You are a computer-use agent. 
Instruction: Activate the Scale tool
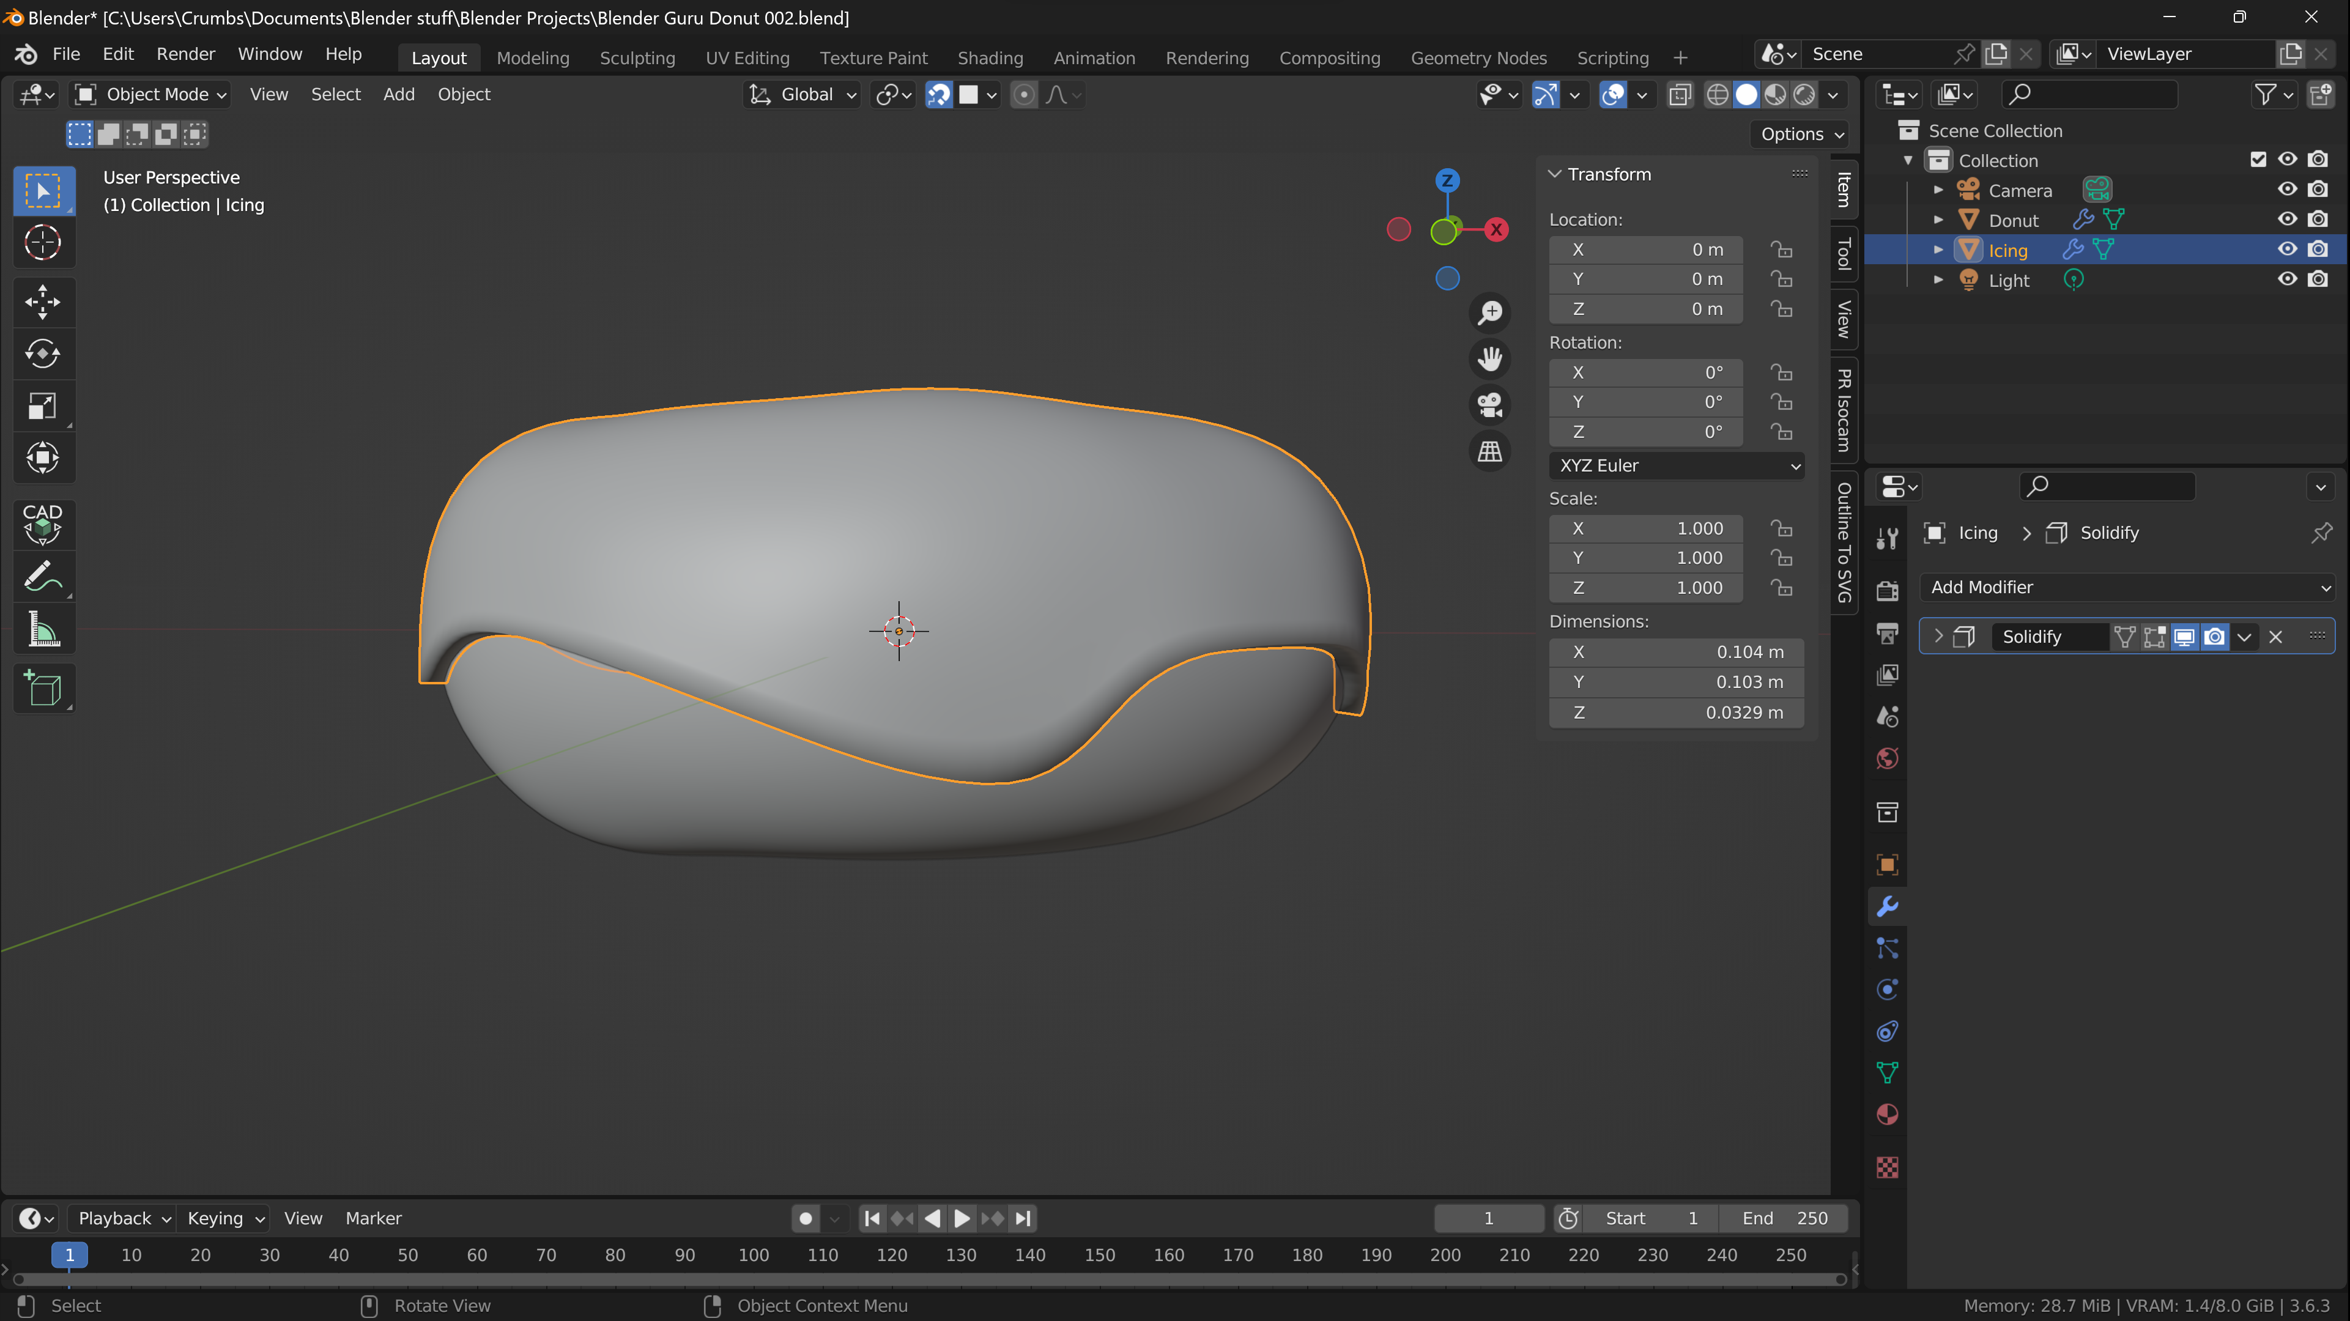pos(43,406)
